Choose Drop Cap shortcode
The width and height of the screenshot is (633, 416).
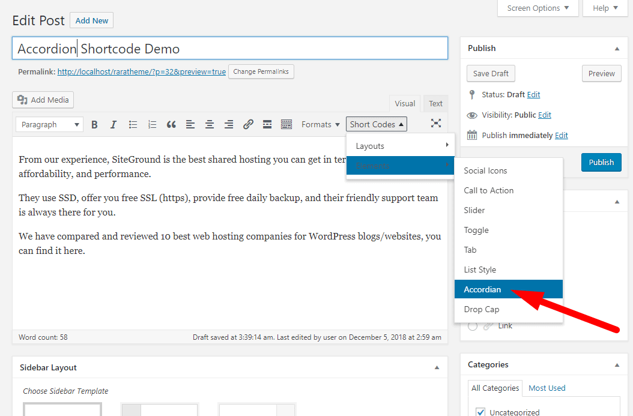508,309
